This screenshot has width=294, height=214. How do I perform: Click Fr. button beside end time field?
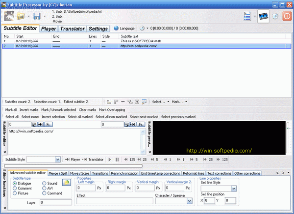coord(141,124)
